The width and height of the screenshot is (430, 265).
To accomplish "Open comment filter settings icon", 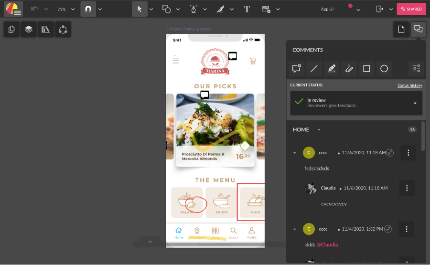I will [x=416, y=69].
